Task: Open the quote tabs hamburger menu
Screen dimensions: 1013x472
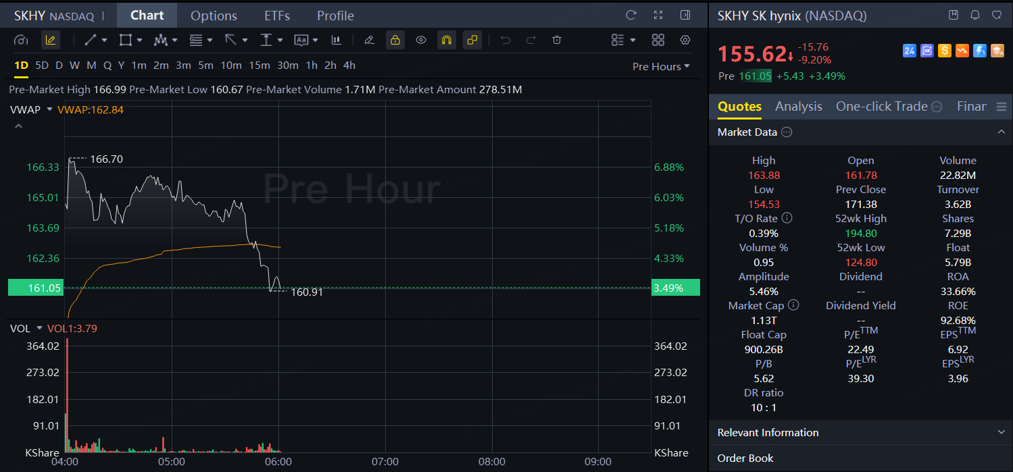Action: pyautogui.click(x=1002, y=107)
